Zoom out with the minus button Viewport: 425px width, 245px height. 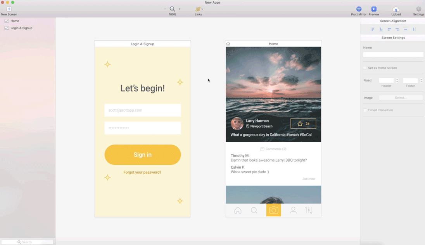tap(165, 9)
